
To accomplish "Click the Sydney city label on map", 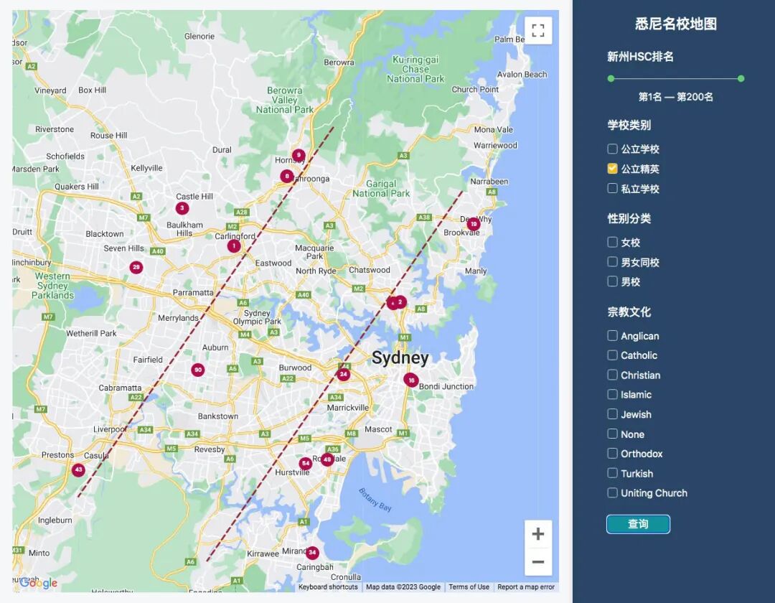I will [400, 357].
